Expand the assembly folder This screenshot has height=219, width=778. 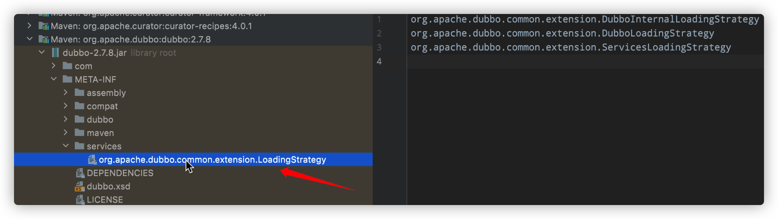pyautogui.click(x=65, y=93)
